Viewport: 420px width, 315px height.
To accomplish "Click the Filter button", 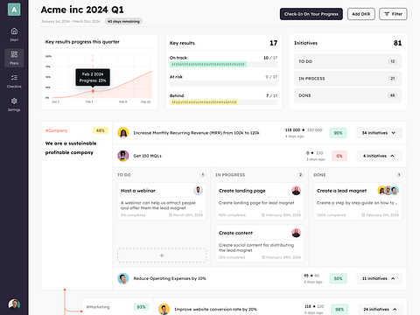I will click(393, 14).
